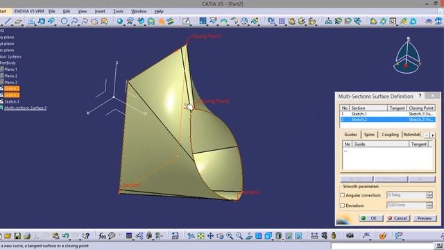Switch to the Spine tab
444x250 pixels.
coord(369,135)
